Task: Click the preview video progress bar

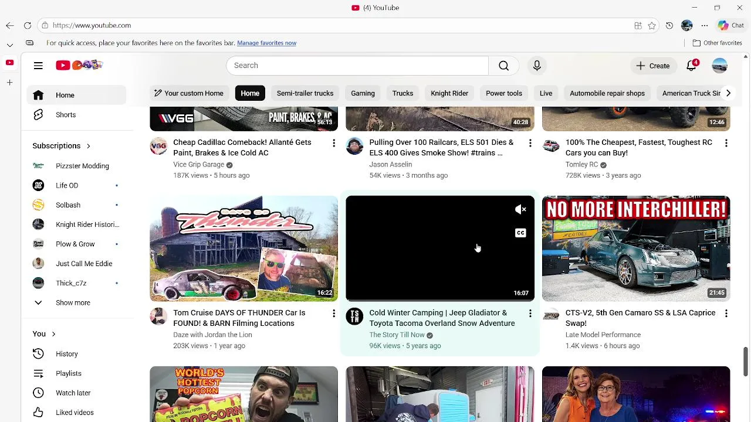Action: click(x=440, y=301)
